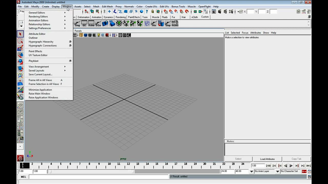Image resolution: width=328 pixels, height=184 pixels.
Task: Open Hypergraph: Connections option box
Action: coord(70,45)
